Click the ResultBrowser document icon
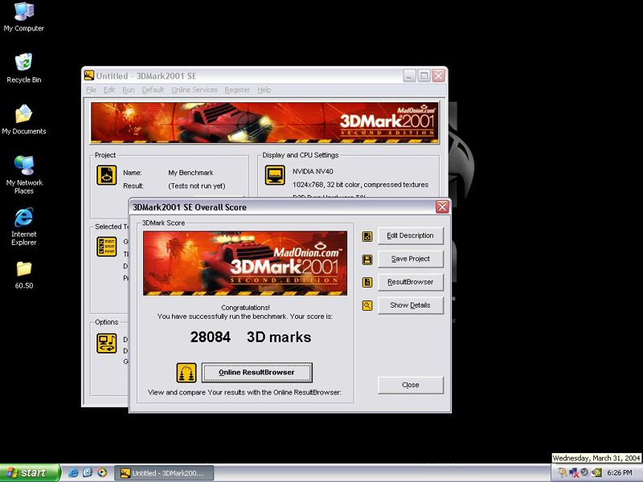Screen dimensions: 643x482 (367, 283)
